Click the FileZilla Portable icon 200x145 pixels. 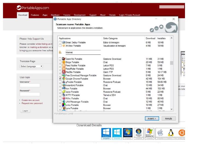64,72
